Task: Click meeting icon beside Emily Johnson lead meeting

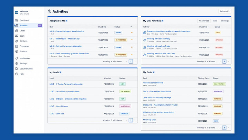Action: [x=145, y=47]
